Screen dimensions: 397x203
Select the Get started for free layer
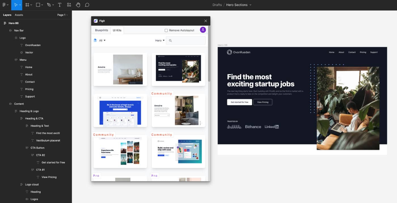(53, 162)
